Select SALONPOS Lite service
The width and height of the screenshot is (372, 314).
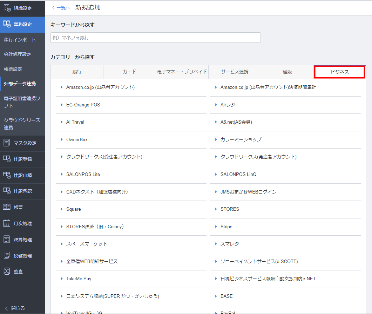[83, 174]
